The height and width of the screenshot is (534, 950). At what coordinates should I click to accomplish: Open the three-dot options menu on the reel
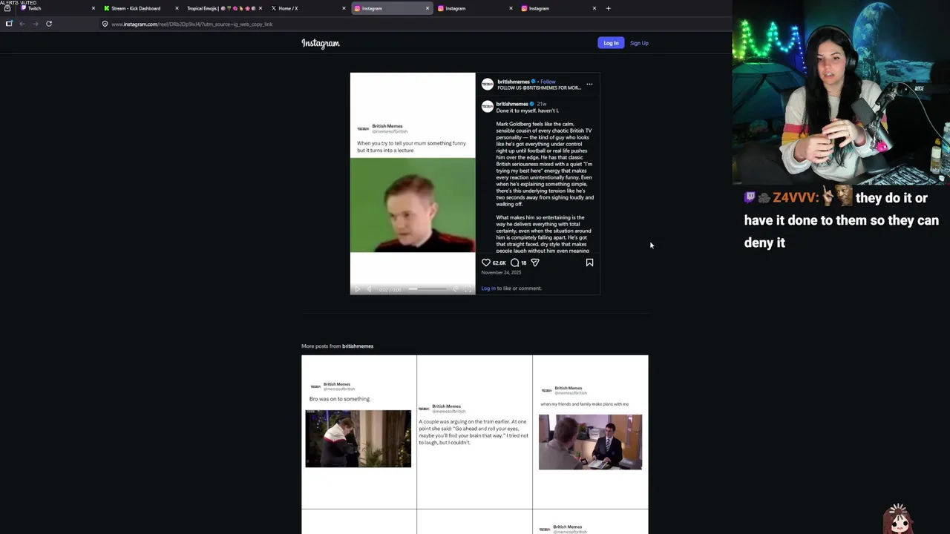589,84
